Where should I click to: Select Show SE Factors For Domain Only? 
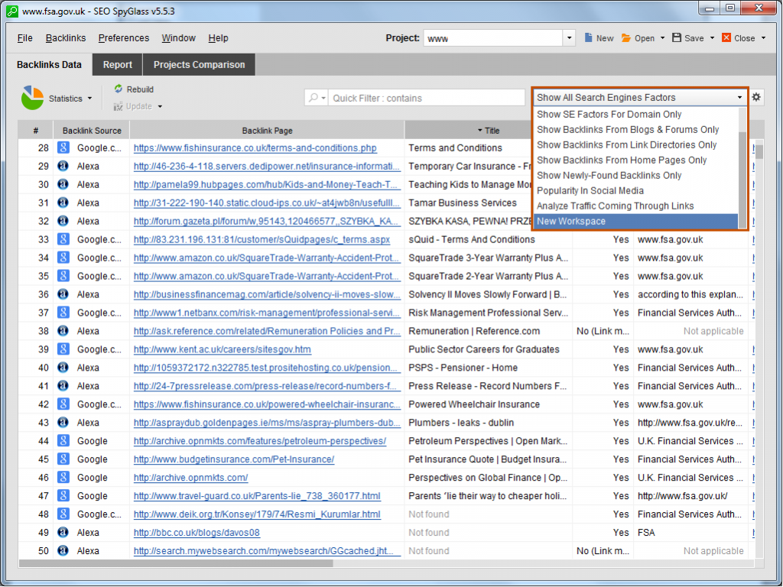(x=635, y=115)
